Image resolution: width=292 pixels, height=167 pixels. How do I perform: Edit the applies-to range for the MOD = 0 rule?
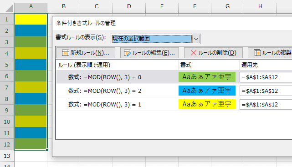tap(266, 77)
